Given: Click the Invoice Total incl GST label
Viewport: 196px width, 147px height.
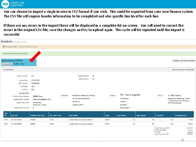Looking at the screenshot, I should 161,134.
